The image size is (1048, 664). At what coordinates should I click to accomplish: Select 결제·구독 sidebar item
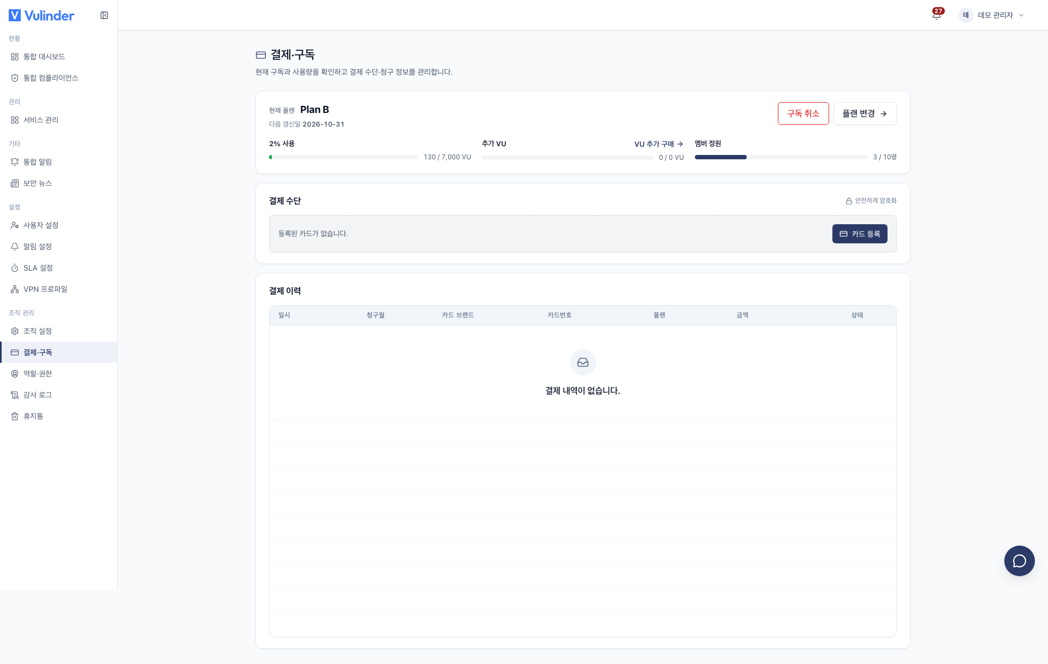[58, 352]
